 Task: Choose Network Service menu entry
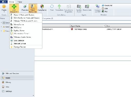[x=26, y=44]
